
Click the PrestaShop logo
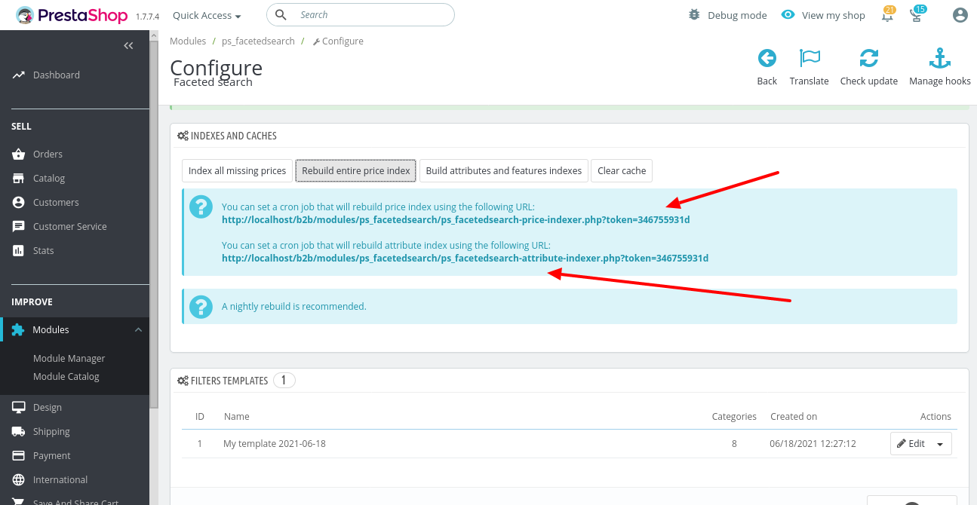(72, 15)
